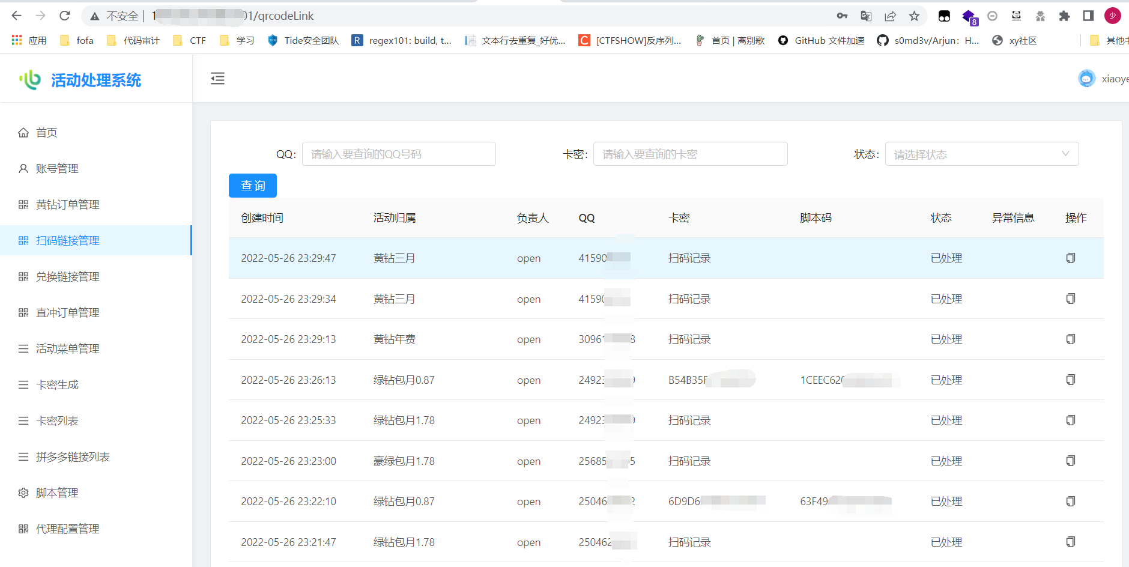Click the Chrome profile avatar
The image size is (1129, 567).
[x=1112, y=16]
